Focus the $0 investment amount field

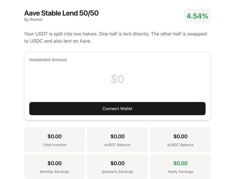(117, 79)
